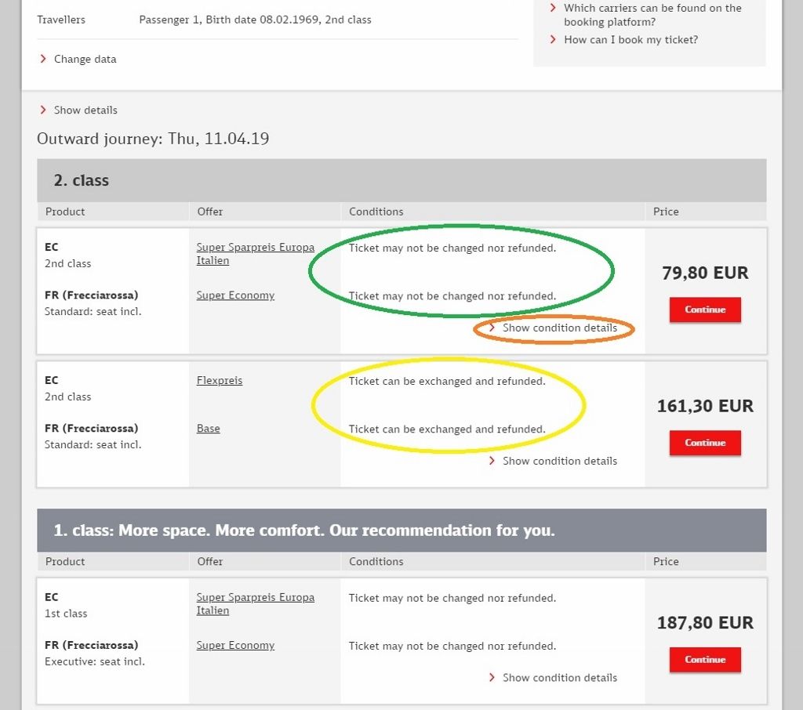Screen dimensions: 803x710
Task: Click 'Offer' column header in 2. class table
Action: click(x=210, y=212)
